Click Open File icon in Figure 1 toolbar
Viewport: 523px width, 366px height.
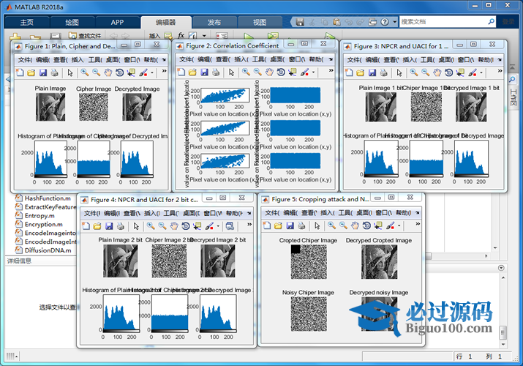click(31, 72)
